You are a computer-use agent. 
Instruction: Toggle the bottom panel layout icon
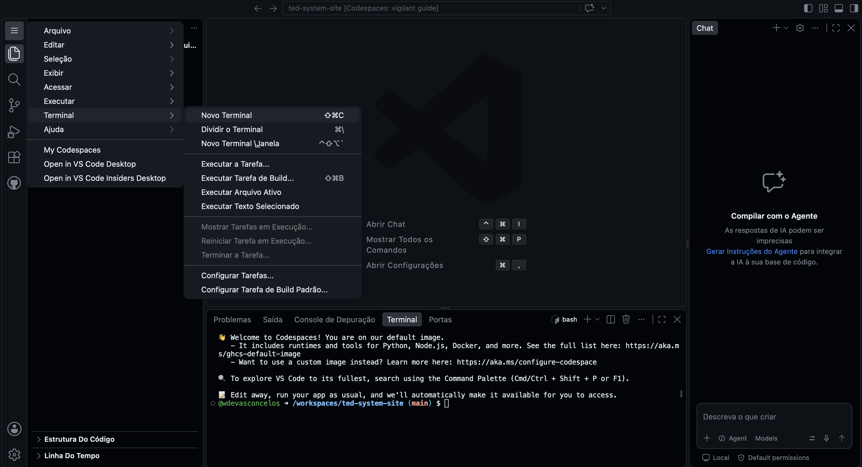coord(838,8)
